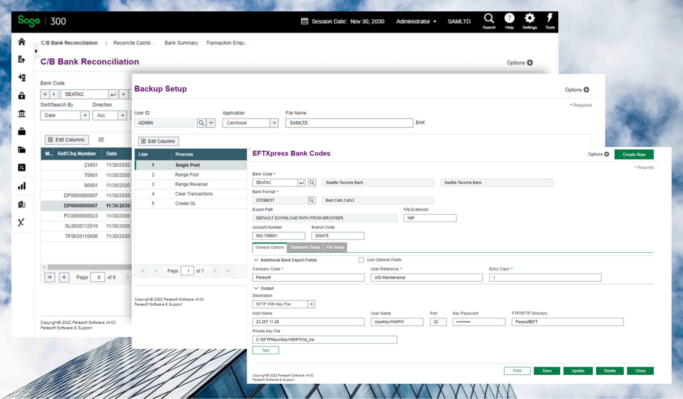This screenshot has height=399, width=683.
Task: Open Sort/Search By Date dropdown
Action: [85, 115]
